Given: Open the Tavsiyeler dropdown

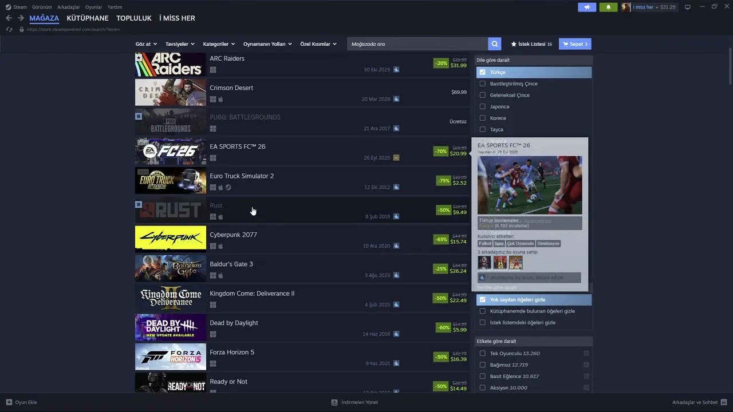Looking at the screenshot, I should [x=180, y=44].
